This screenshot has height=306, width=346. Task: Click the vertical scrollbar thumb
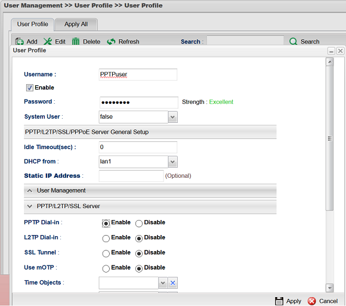(330, 138)
